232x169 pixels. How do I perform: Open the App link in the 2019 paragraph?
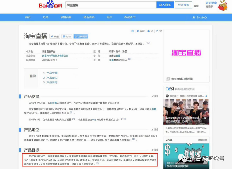(x=94, y=120)
